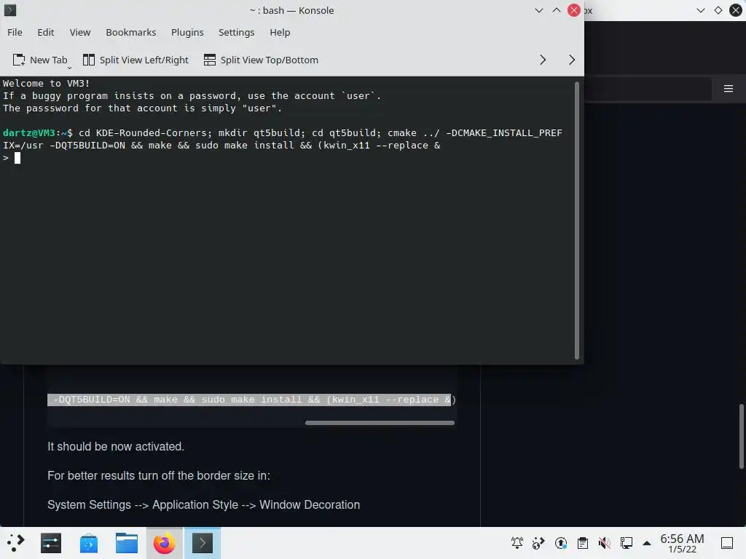
Task: Open Discover software center from taskbar
Action: [88, 543]
